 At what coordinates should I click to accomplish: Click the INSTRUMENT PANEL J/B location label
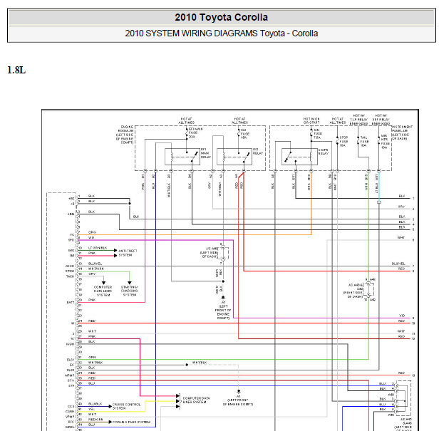(x=402, y=133)
